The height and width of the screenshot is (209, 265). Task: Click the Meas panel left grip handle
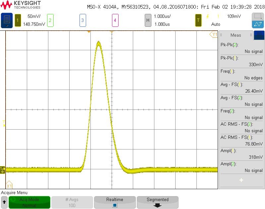(221, 35)
